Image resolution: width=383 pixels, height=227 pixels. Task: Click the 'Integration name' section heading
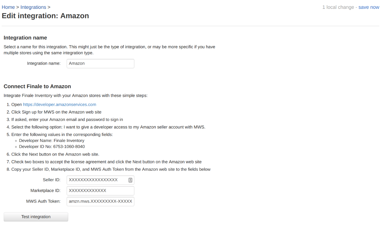tap(25, 38)
